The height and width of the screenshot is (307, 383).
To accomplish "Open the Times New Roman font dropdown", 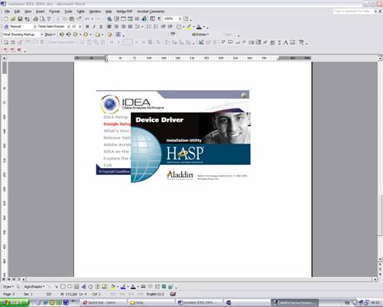I will (53, 26).
